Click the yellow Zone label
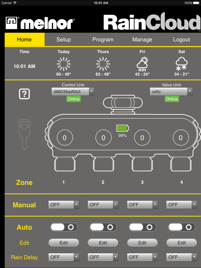 pos(24,183)
